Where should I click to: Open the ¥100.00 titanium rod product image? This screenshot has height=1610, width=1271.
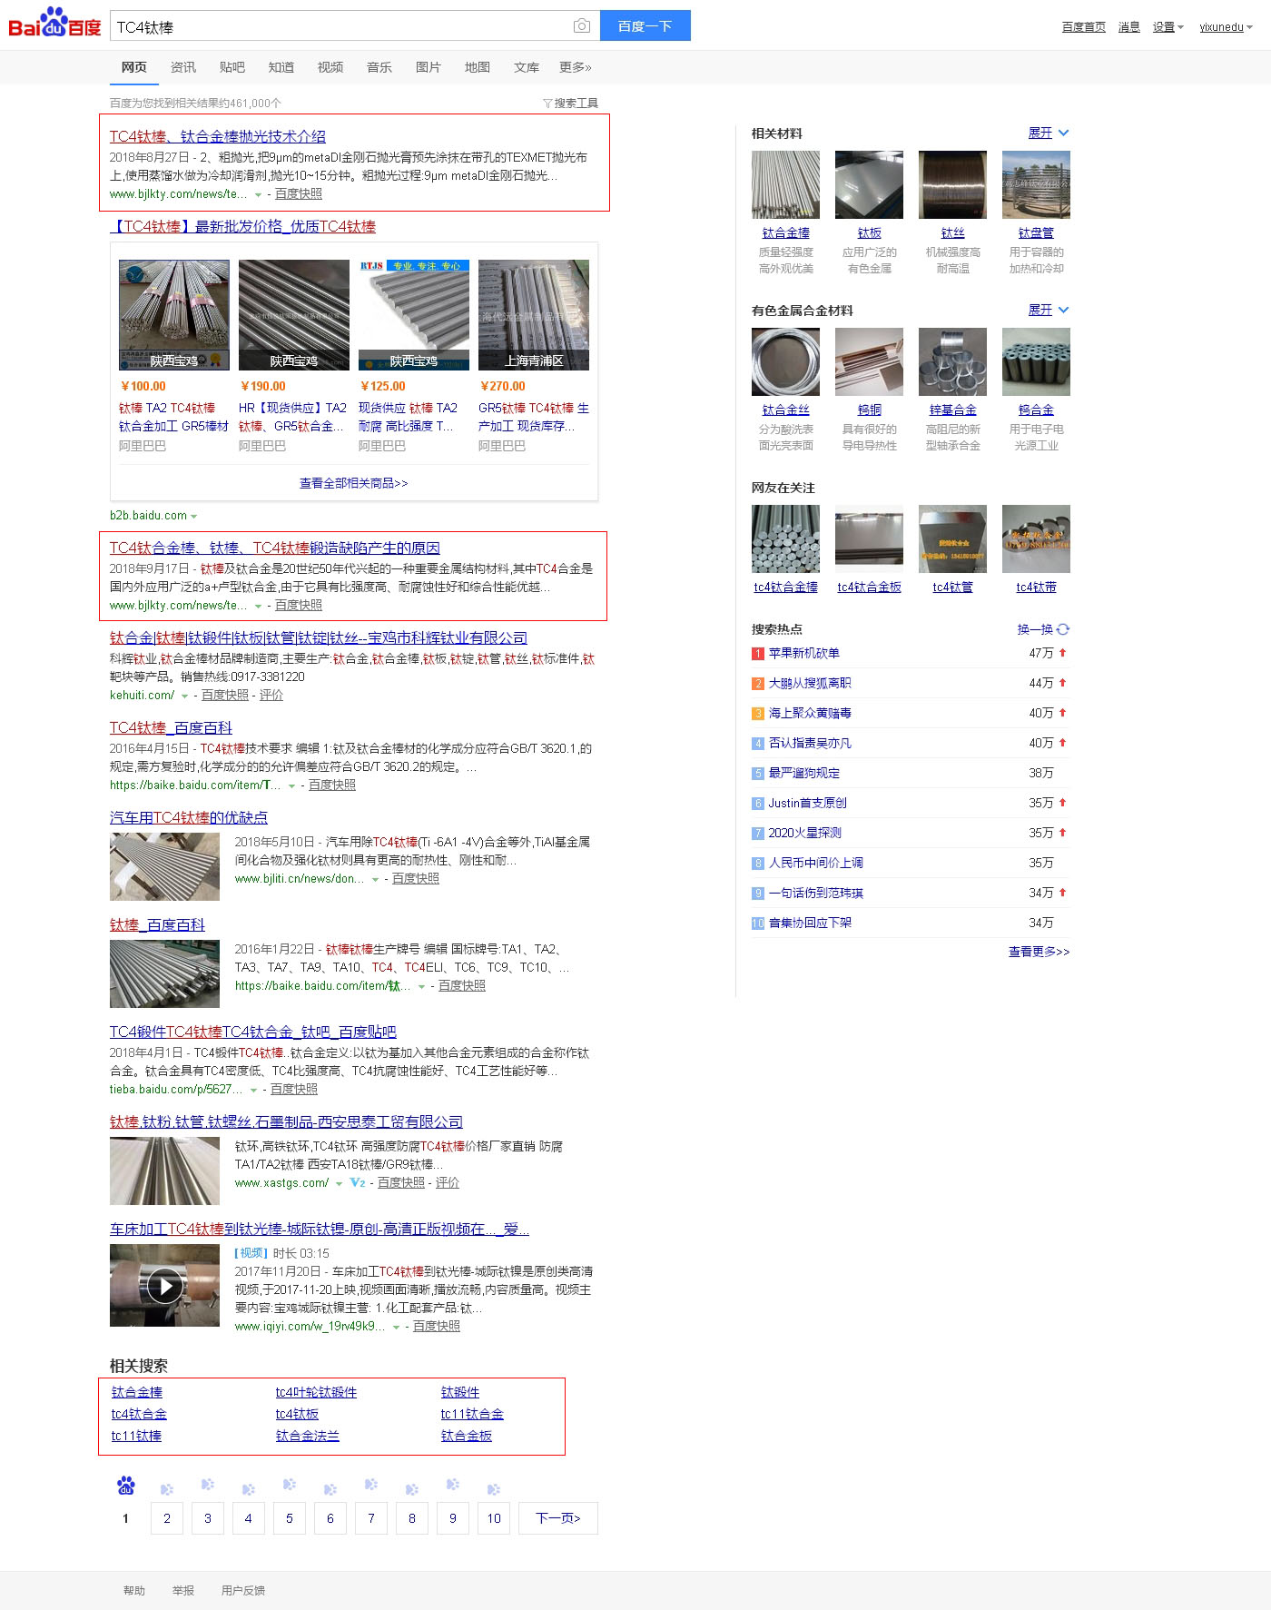(x=174, y=315)
